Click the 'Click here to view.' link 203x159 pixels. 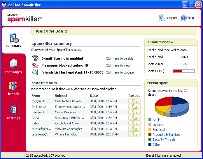click(118, 65)
